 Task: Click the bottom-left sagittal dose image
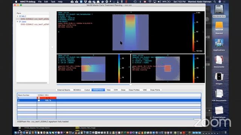point(93,68)
